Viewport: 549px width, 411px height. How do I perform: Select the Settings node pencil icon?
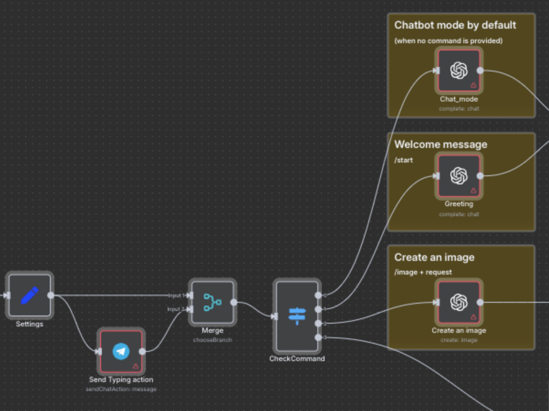[x=30, y=295]
